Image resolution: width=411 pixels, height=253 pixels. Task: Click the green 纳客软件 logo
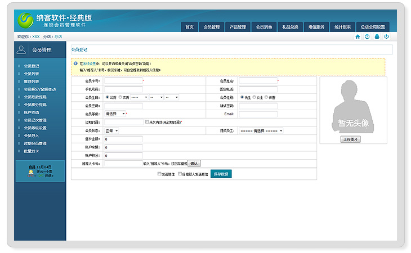coord(25,20)
